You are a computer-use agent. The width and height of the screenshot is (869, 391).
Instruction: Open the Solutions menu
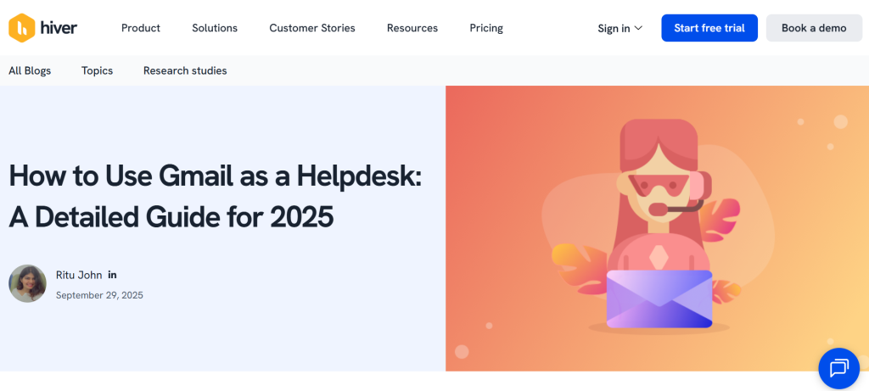pos(215,28)
